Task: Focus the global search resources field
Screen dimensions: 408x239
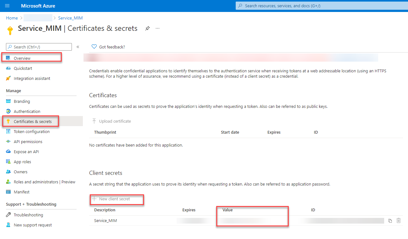Action: click(320, 6)
